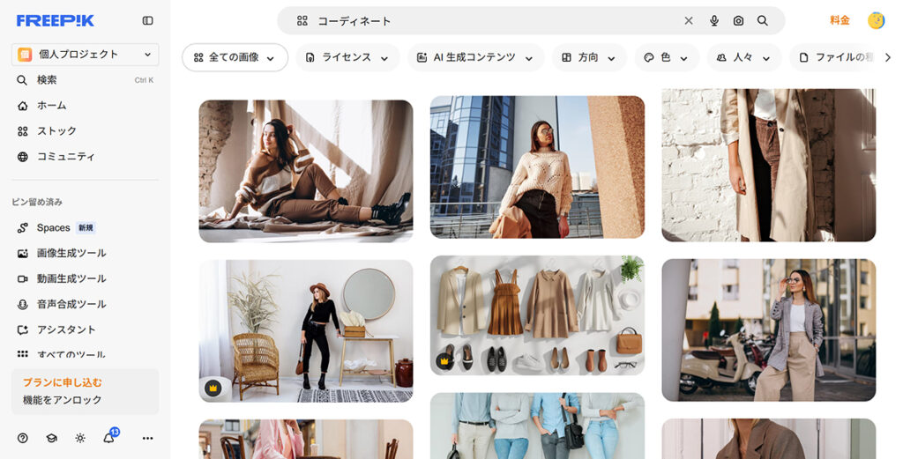This screenshot has height=459, width=903.
Task: Open thumbnail of woman sitting in striped sweater
Action: 306,171
